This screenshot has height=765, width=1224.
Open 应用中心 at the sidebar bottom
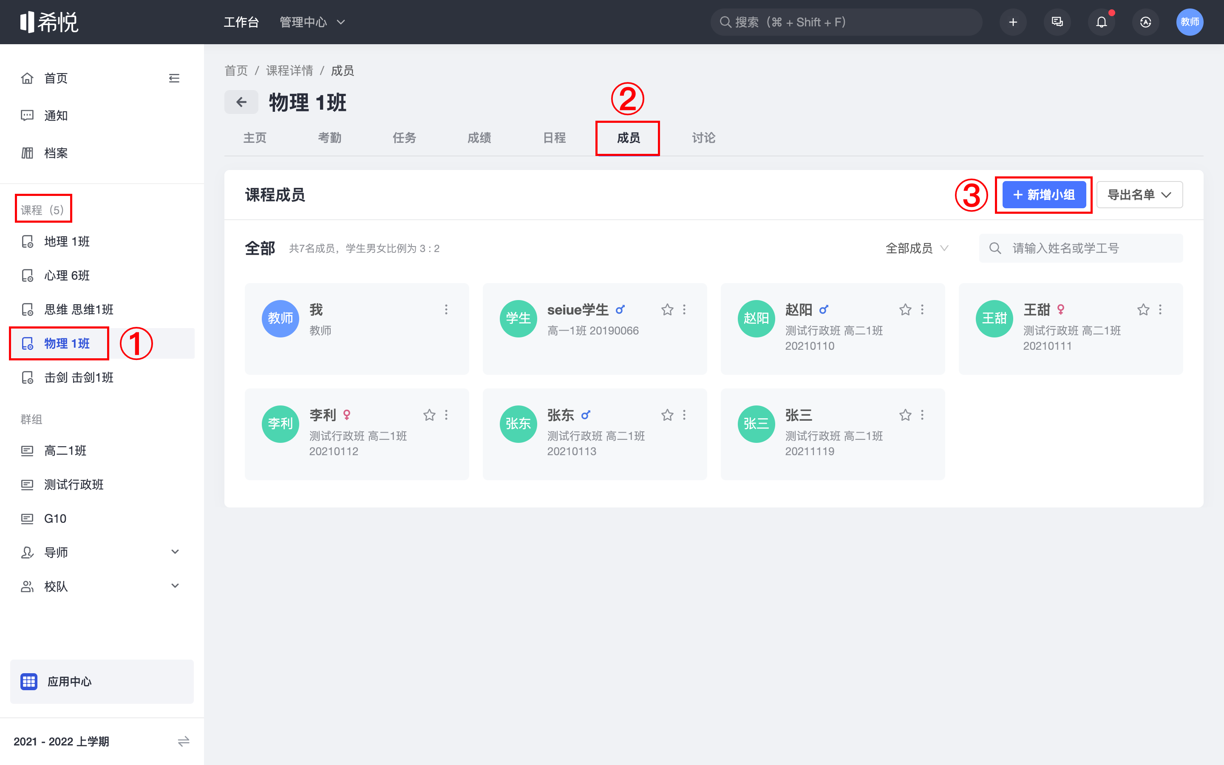[x=102, y=681]
